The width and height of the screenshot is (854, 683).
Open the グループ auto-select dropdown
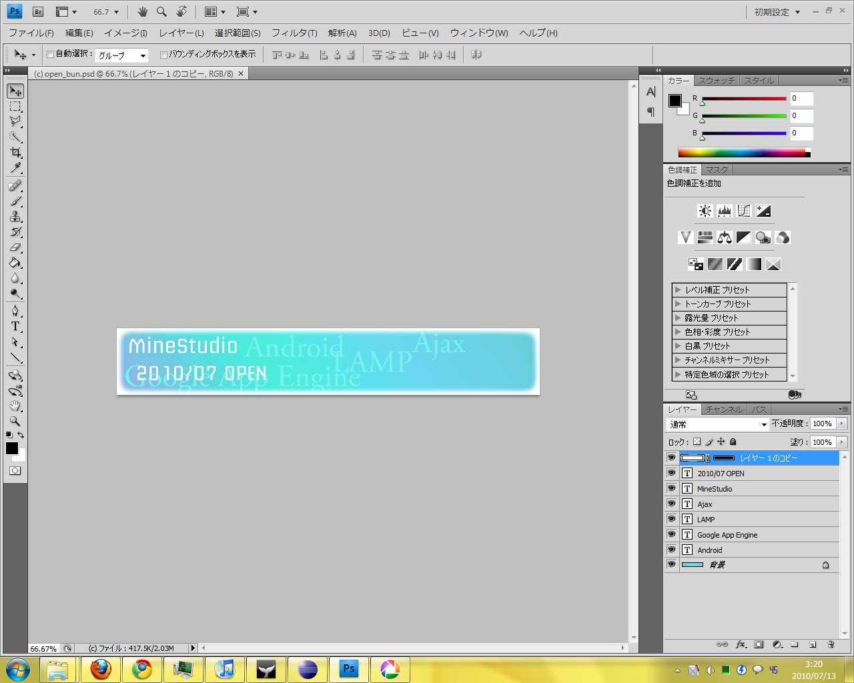point(122,55)
